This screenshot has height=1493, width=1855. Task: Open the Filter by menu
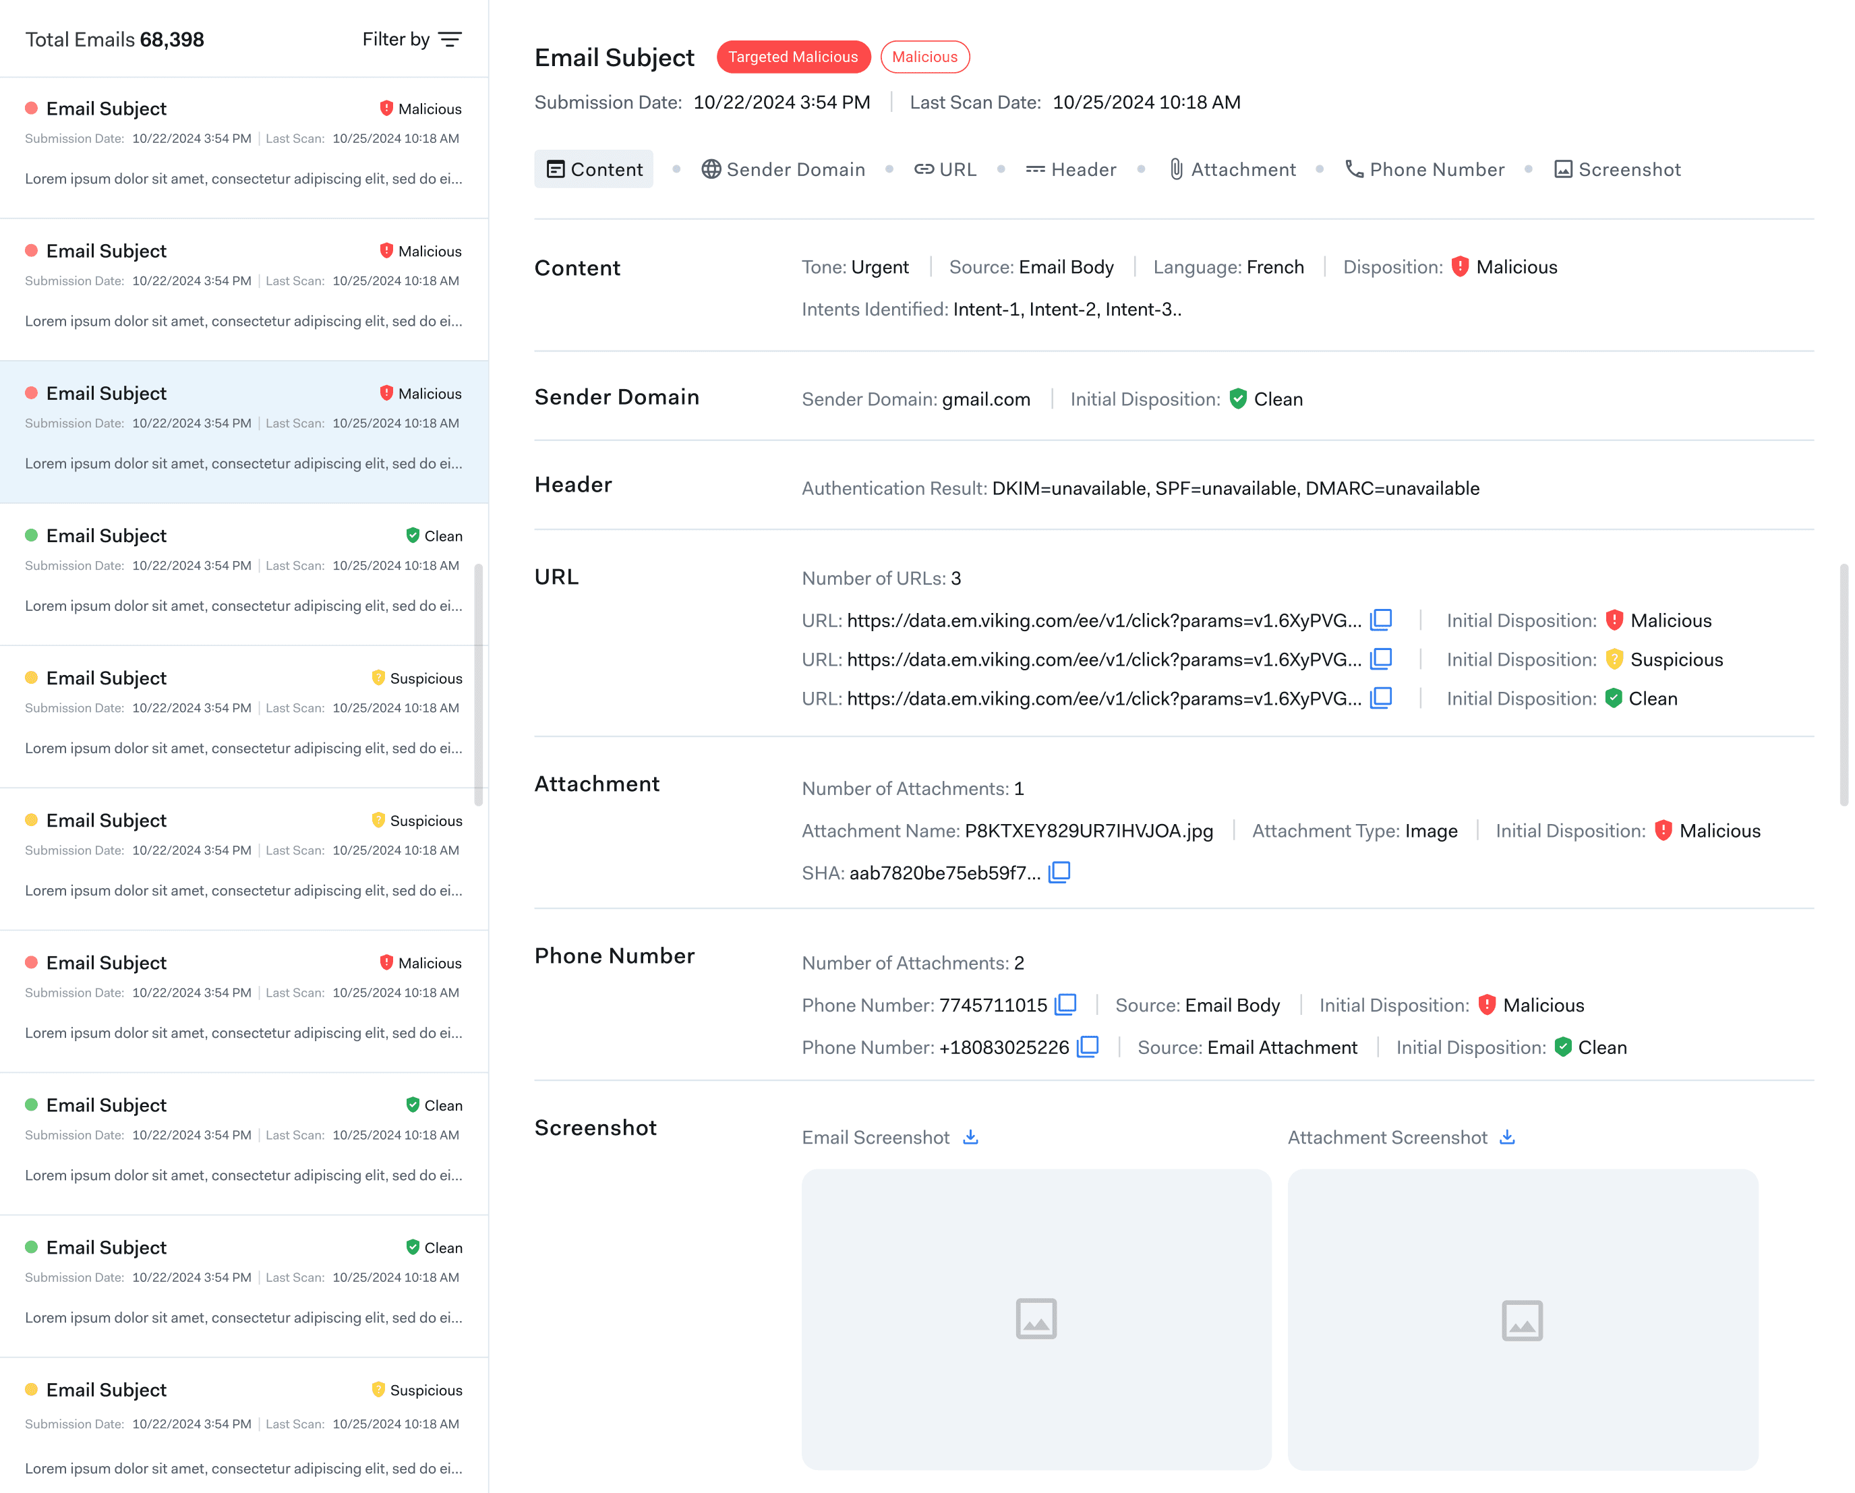coord(412,40)
